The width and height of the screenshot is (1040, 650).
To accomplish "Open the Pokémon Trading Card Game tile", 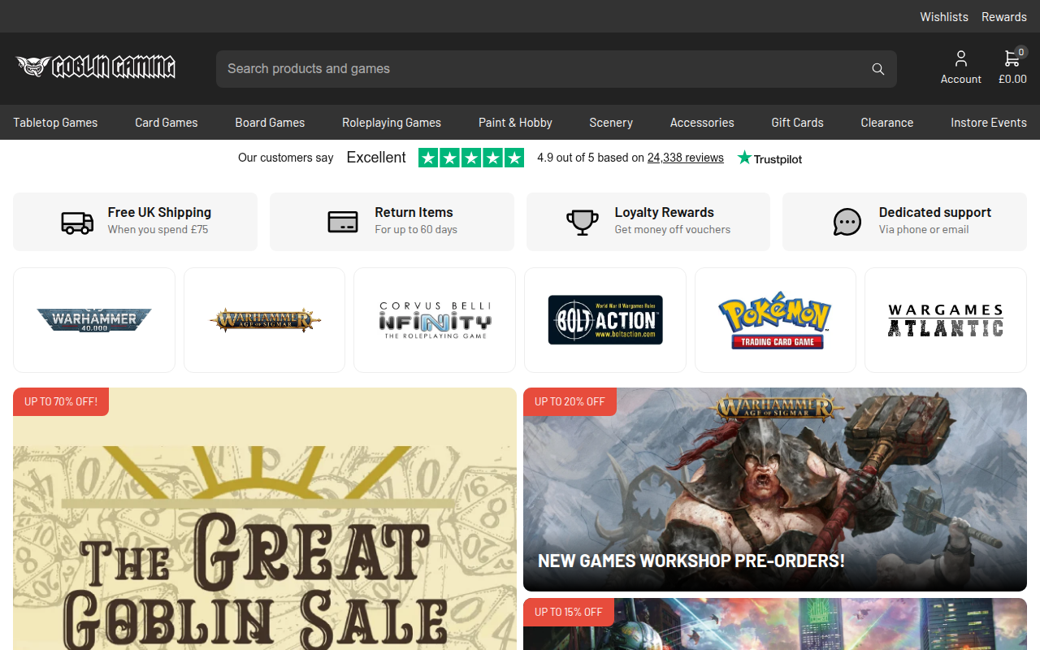I will 775,320.
